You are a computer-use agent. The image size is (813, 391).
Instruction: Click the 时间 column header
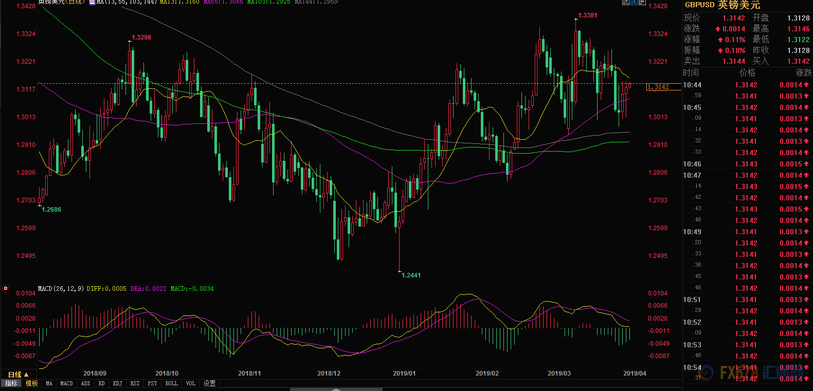[691, 73]
